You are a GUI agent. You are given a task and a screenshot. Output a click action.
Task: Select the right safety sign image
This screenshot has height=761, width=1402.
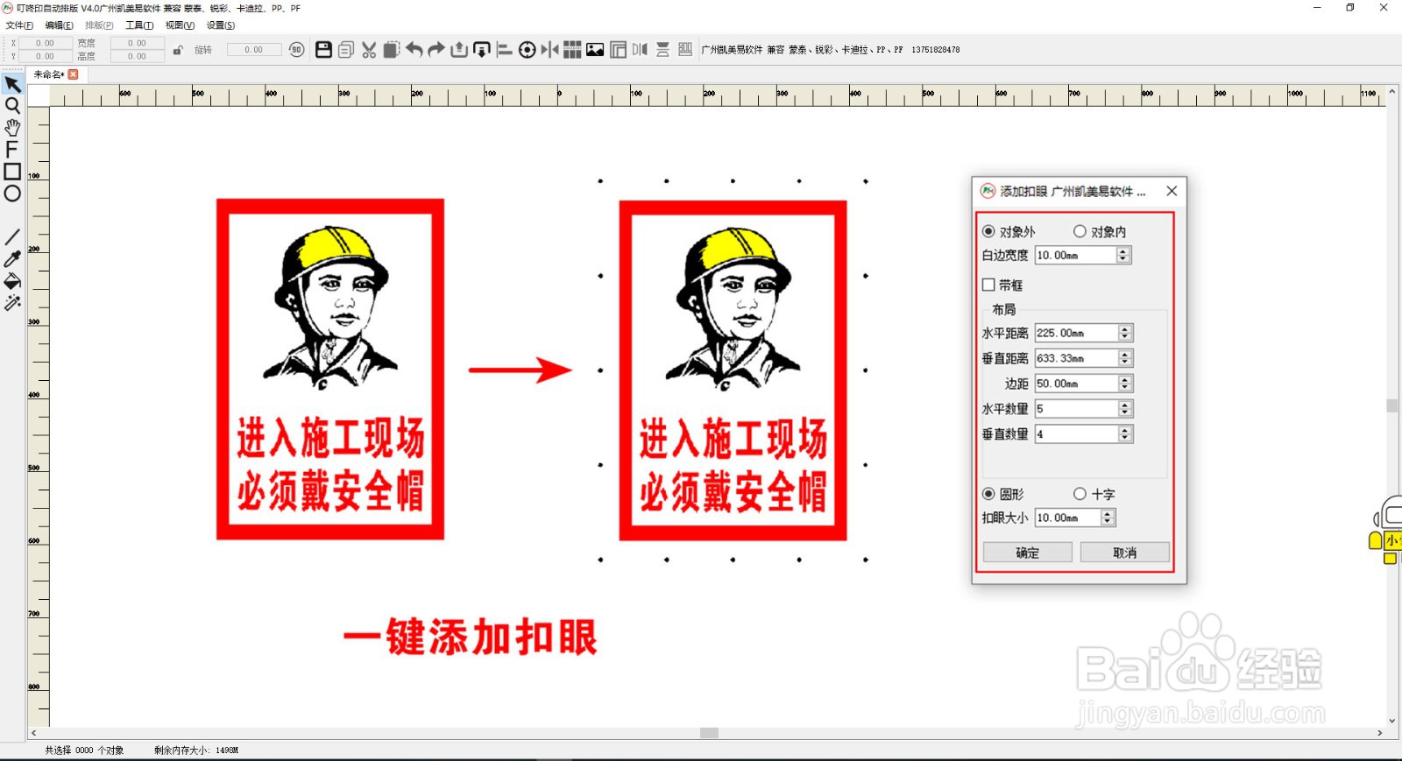click(733, 370)
